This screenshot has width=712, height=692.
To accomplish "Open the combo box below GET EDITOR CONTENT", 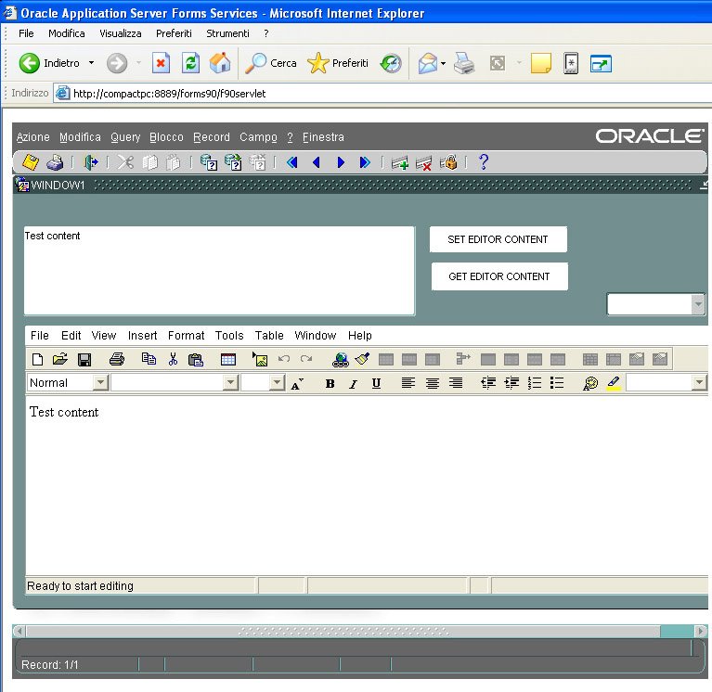I will pyautogui.click(x=698, y=304).
